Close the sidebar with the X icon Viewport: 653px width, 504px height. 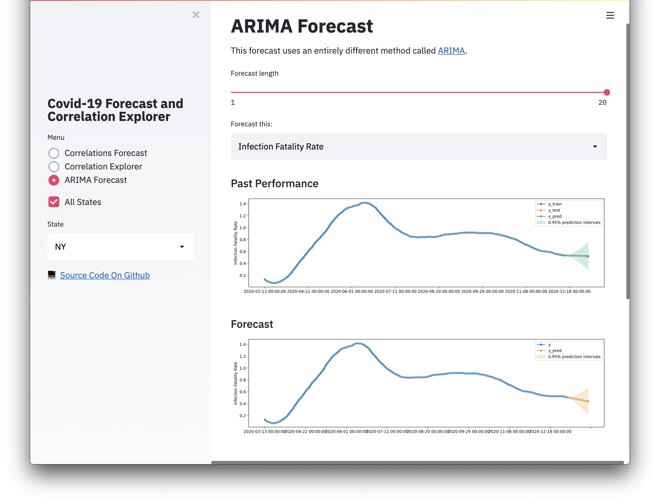coord(196,15)
